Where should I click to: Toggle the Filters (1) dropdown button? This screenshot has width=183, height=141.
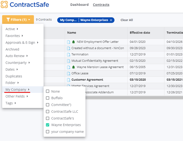pyautogui.click(x=18, y=20)
